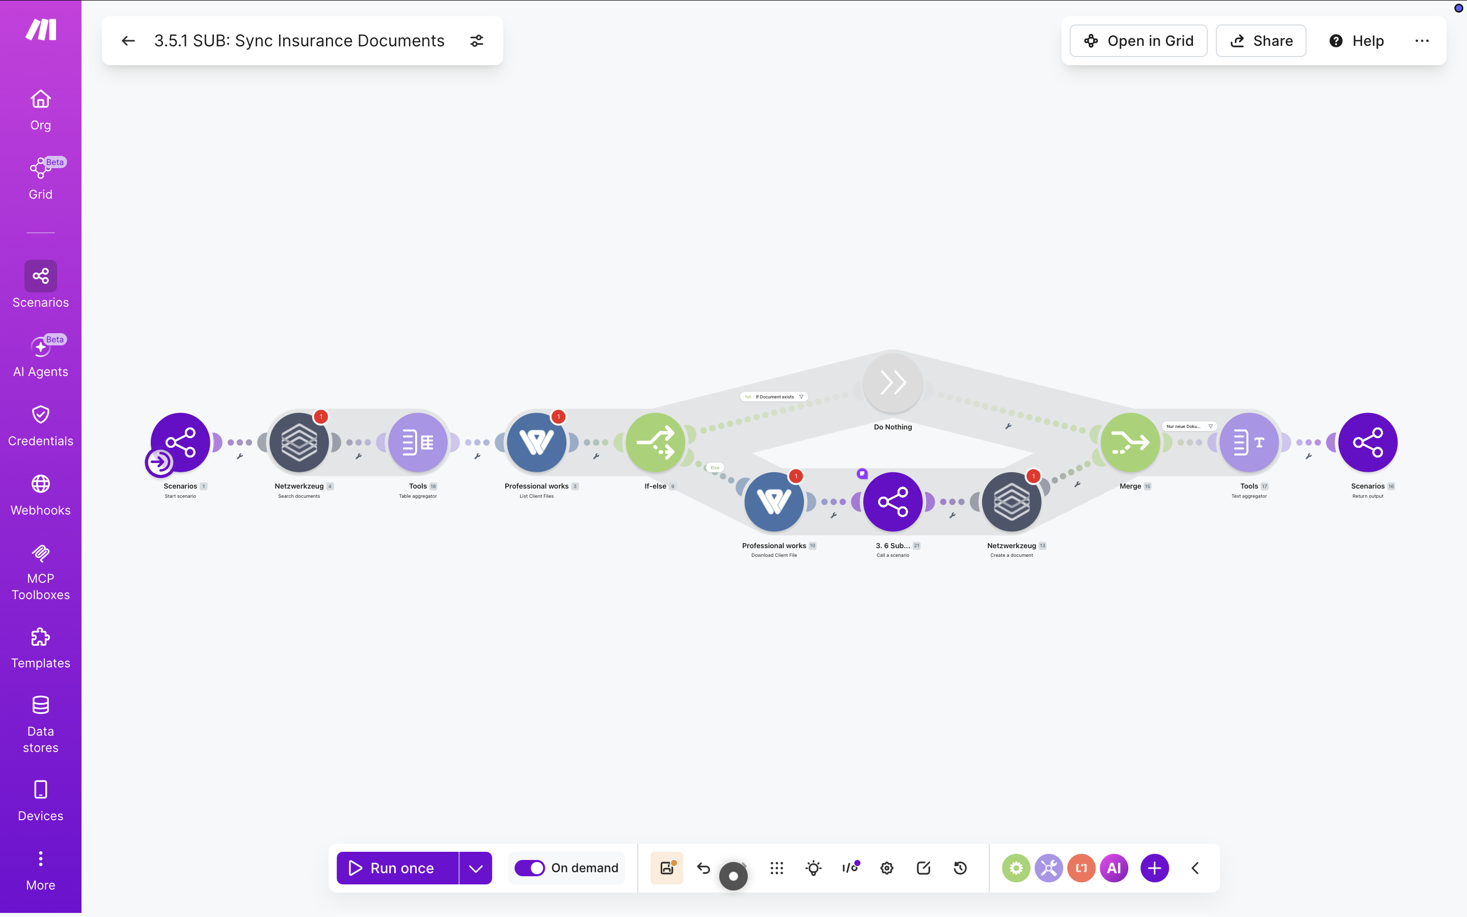Go back from scenario editor
This screenshot has height=917, width=1467.
[128, 41]
